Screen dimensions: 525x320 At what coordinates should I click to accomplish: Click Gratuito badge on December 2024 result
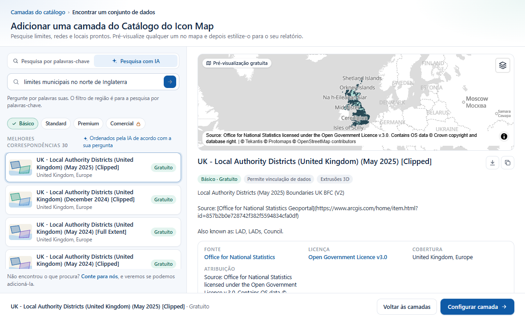coord(163,200)
